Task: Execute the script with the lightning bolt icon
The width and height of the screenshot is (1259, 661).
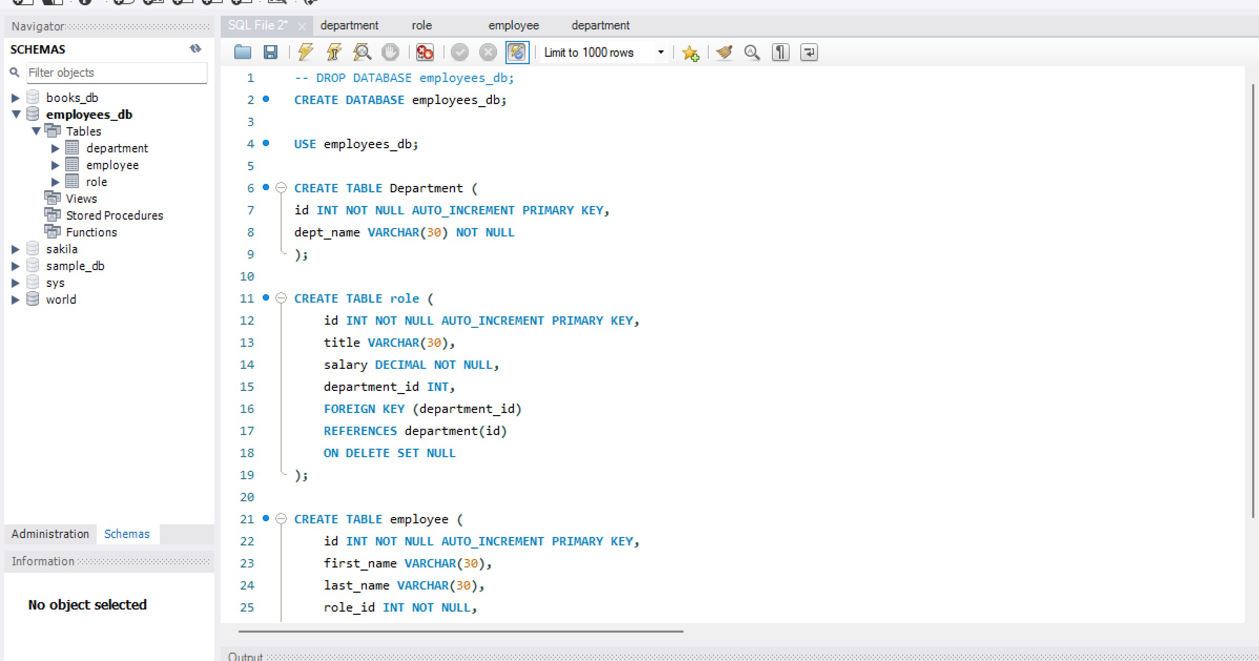Action: click(305, 52)
